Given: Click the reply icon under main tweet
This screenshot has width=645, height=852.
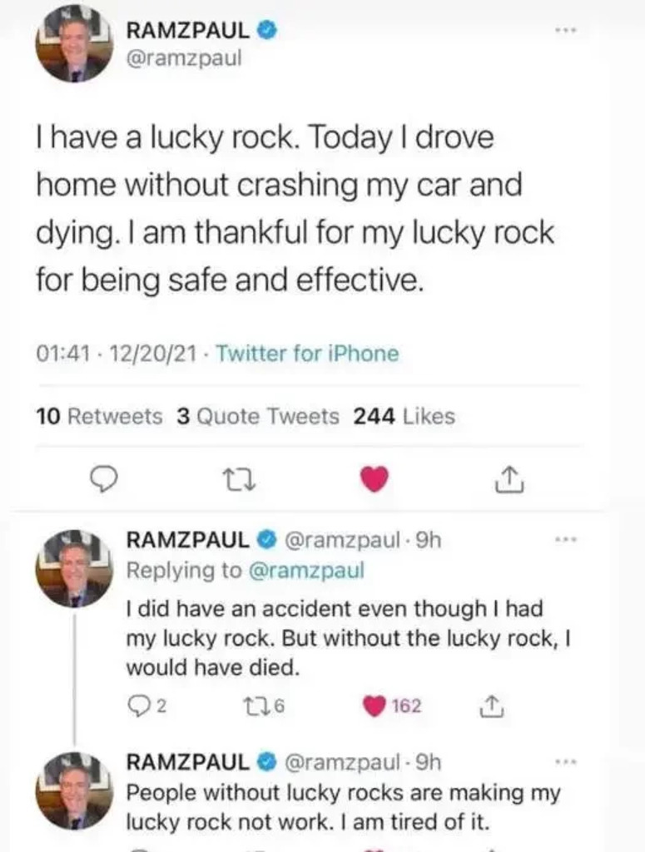Looking at the screenshot, I should pos(102,479).
